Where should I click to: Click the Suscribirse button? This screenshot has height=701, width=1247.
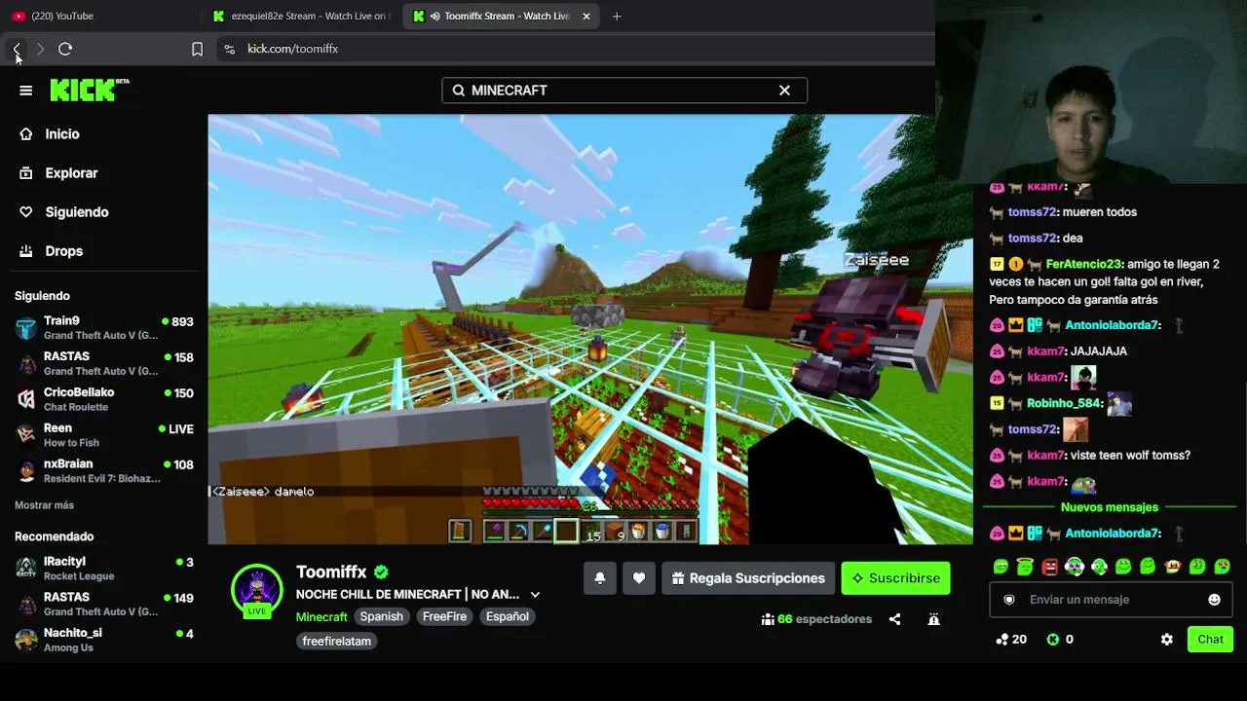(x=895, y=578)
